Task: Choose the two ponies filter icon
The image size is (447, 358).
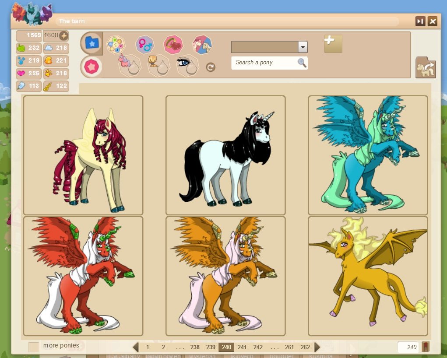Action: tap(202, 44)
